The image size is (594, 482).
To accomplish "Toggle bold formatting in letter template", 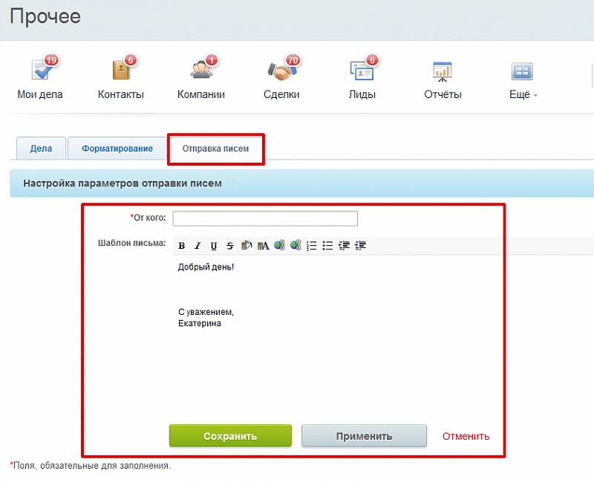I will (182, 246).
